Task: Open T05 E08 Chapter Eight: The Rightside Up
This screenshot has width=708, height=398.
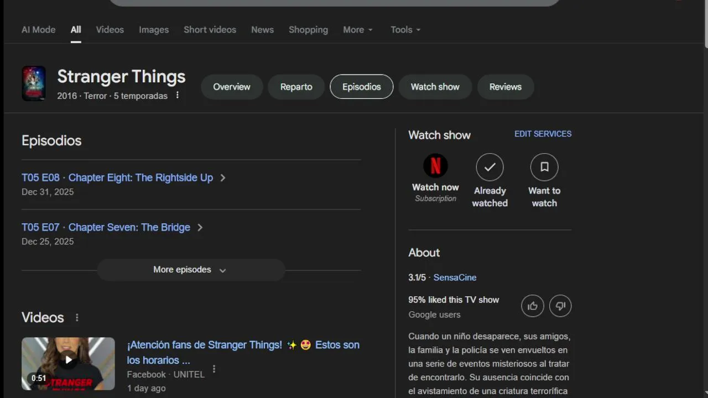Action: click(117, 177)
